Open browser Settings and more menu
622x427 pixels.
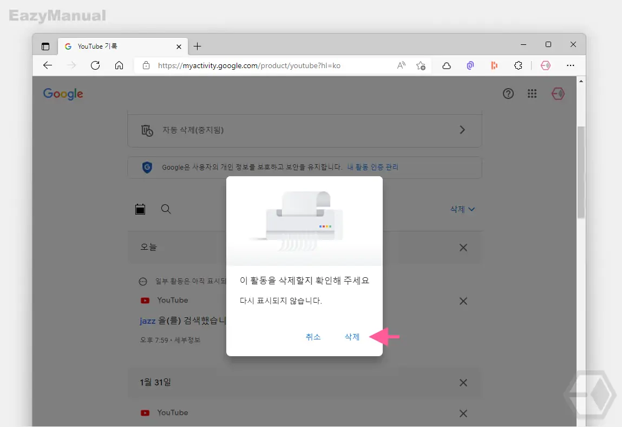click(571, 65)
